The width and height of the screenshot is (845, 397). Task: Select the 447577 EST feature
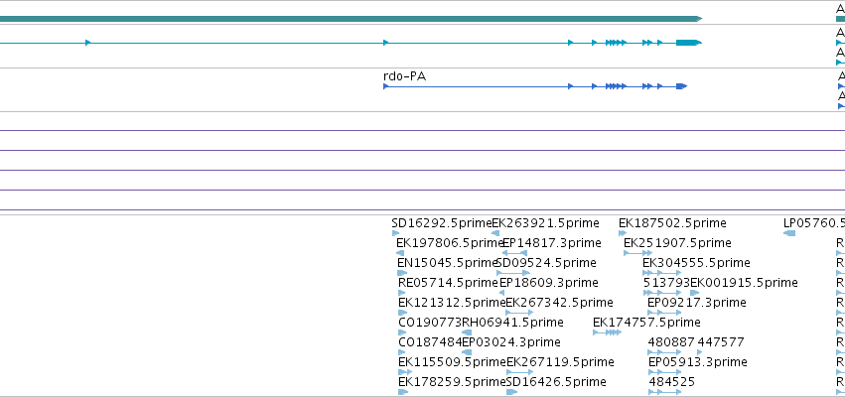pos(699,352)
